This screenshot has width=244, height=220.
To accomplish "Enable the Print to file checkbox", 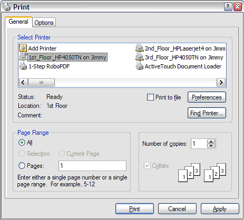I will pos(150,97).
